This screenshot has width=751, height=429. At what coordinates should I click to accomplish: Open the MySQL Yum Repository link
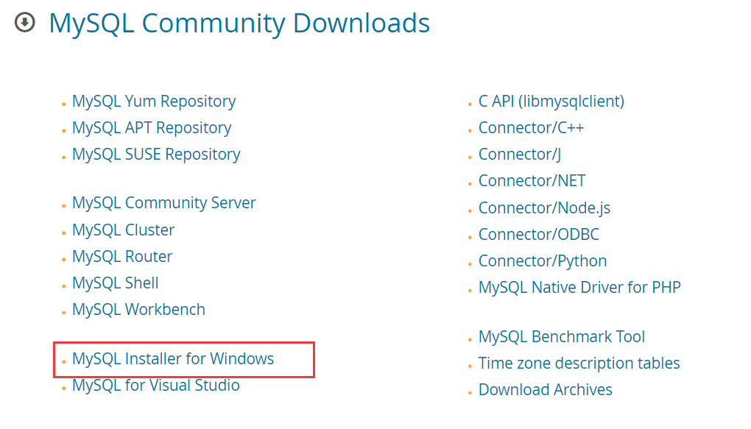click(154, 102)
